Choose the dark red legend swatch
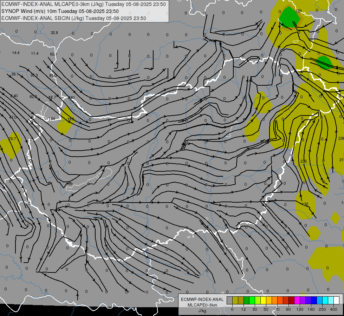The height and width of the screenshot is (316, 344). tap(291, 301)
